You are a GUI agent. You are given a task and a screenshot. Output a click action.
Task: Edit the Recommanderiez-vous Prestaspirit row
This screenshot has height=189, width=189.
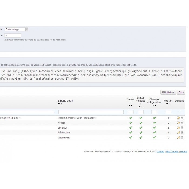point(178,118)
